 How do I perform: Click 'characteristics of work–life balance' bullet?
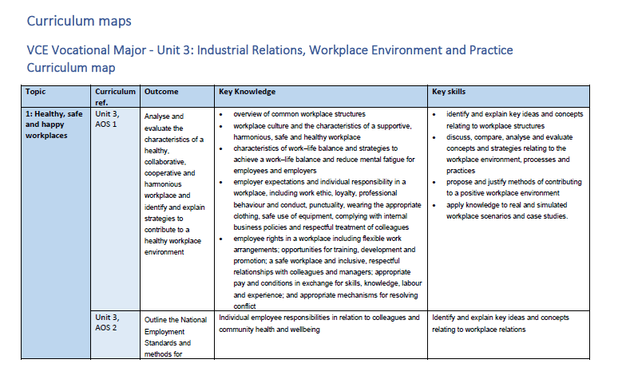click(x=324, y=160)
